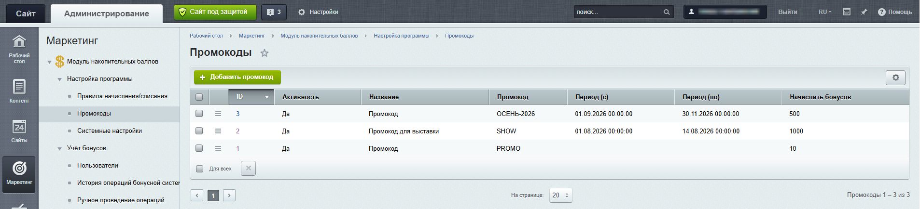Screen dimensions: 920x209
Task: Open the На странице 20 dropdown
Action: coord(560,195)
